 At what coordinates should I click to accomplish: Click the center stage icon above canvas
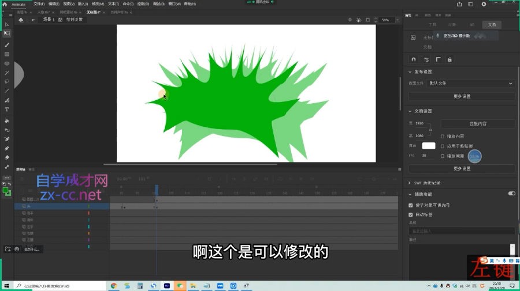pyautogui.click(x=350, y=20)
